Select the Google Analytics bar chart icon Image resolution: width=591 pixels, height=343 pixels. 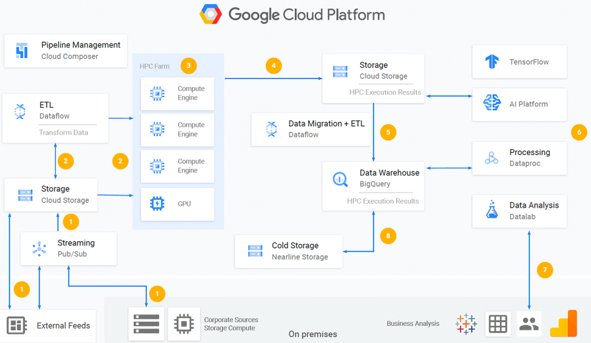[564, 324]
